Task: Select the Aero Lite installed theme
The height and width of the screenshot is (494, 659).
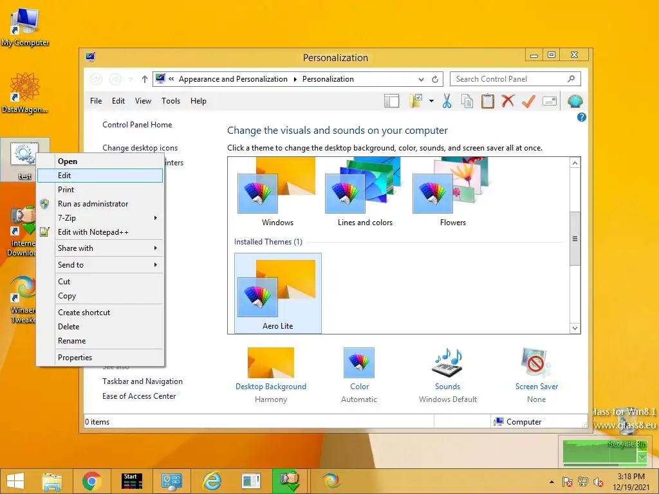Action: coord(278,293)
